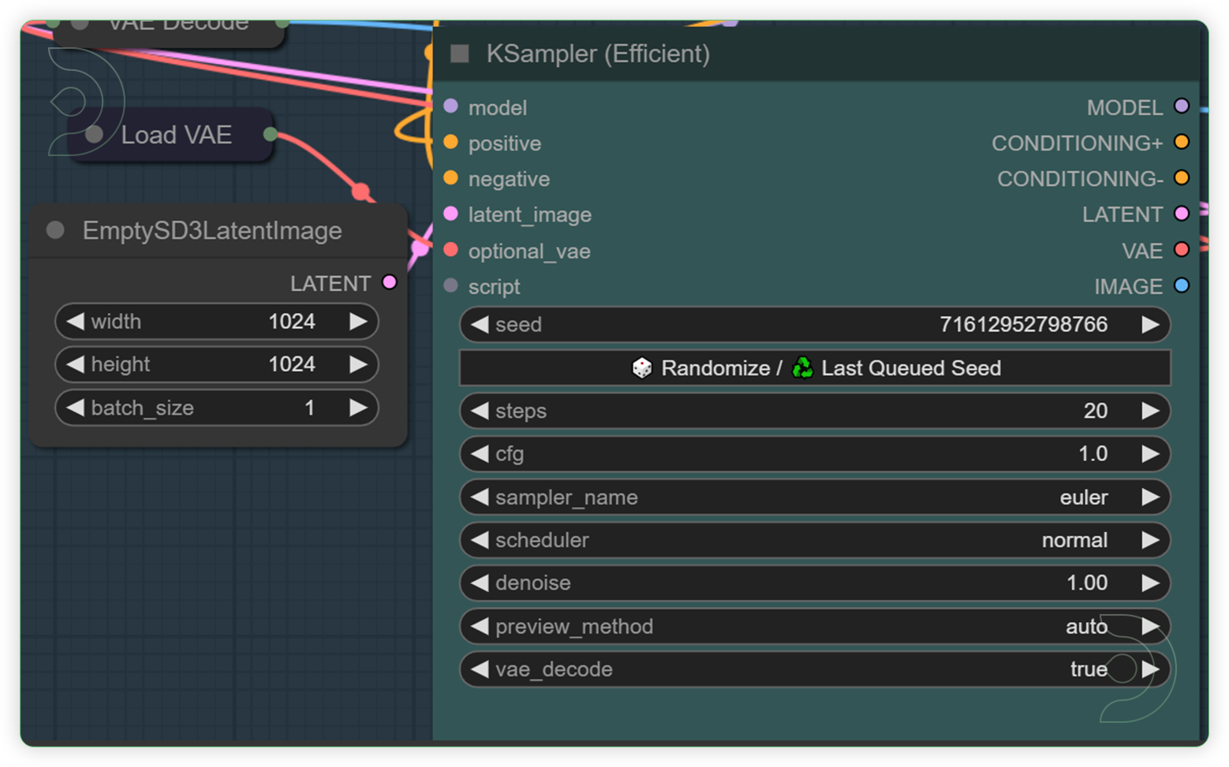The image size is (1229, 767).
Task: Click the dice icon to randomize seed
Action: coord(641,367)
